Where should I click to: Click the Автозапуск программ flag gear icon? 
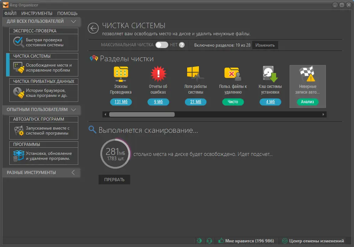click(19, 131)
